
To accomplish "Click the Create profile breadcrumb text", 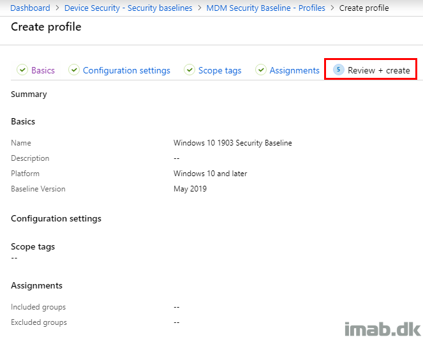I will tap(364, 8).
